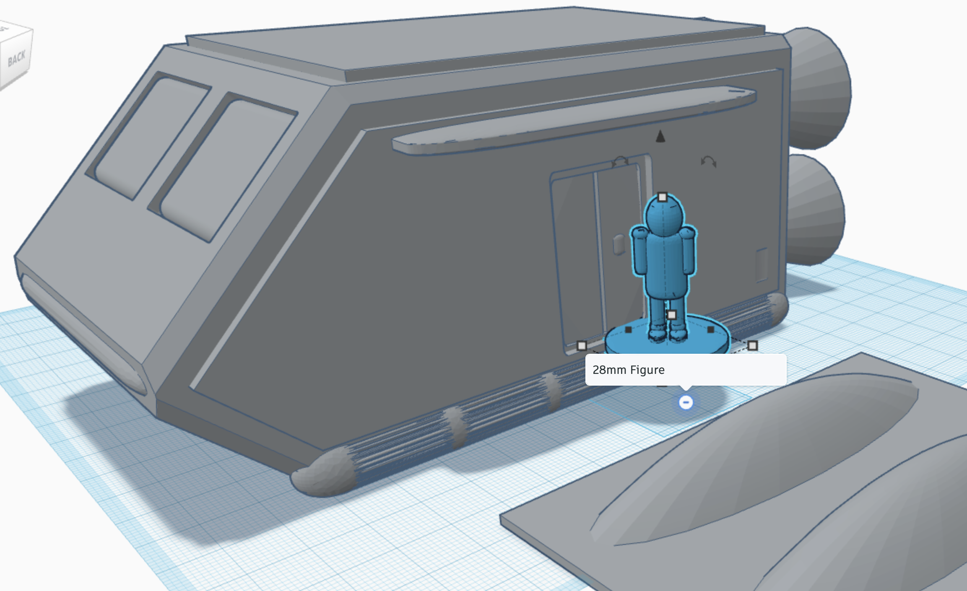Image resolution: width=967 pixels, height=591 pixels.
Task: Click the right white corner resize handle
Action: click(x=753, y=346)
